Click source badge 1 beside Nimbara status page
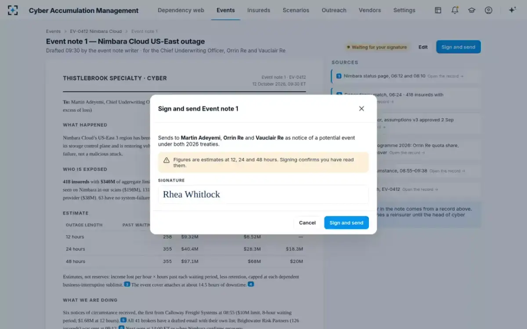 tap(339, 76)
